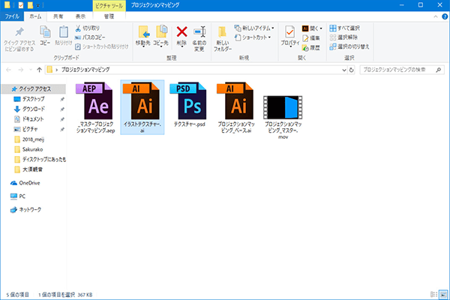Image resolution: width=450 pixels, height=300 pixels.
Task: Select Network (ネットワーク) in sidebar
Action: [30, 209]
